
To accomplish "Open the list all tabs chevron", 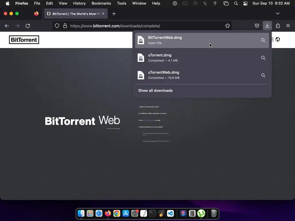I will point(277,14).
